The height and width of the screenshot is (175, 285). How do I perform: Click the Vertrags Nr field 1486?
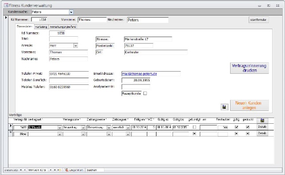20,127
